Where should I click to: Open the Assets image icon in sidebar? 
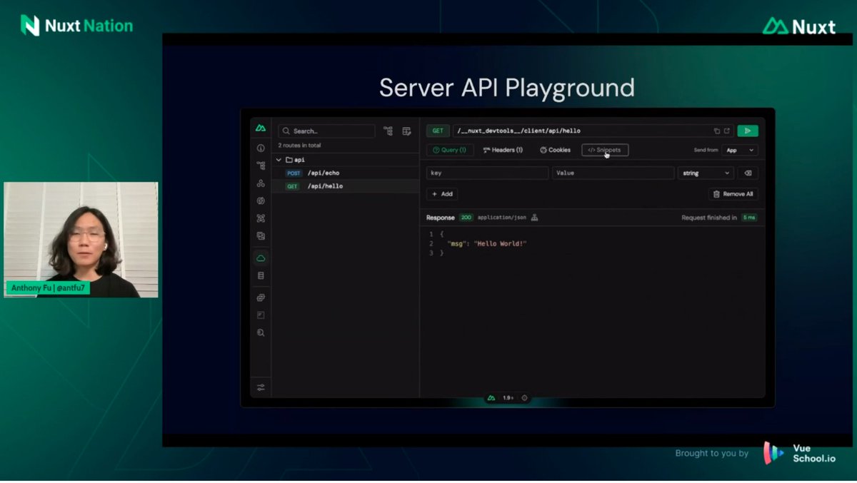(261, 235)
